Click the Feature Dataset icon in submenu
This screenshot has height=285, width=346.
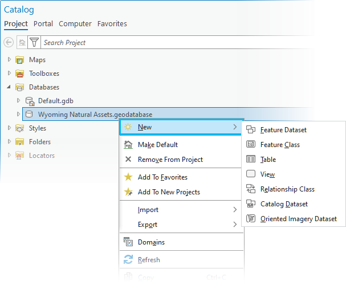point(251,130)
